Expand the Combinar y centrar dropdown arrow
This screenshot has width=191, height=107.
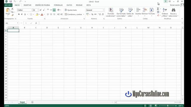coord(84,15)
